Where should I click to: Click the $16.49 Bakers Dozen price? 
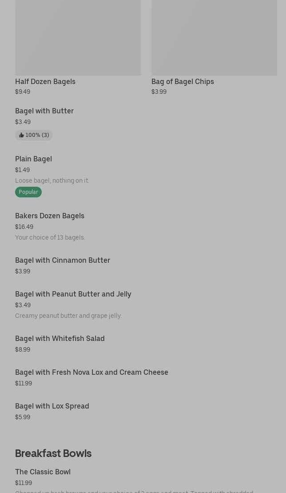(x=24, y=227)
